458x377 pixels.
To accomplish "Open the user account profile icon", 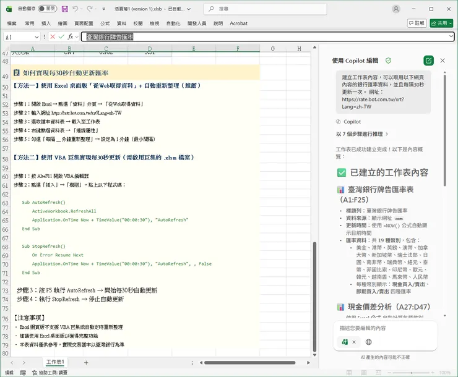I will pyautogui.click(x=396, y=9).
